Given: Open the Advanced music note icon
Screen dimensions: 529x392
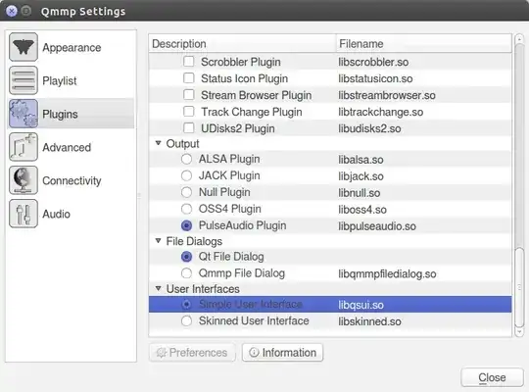Looking at the screenshot, I should 24,147.
